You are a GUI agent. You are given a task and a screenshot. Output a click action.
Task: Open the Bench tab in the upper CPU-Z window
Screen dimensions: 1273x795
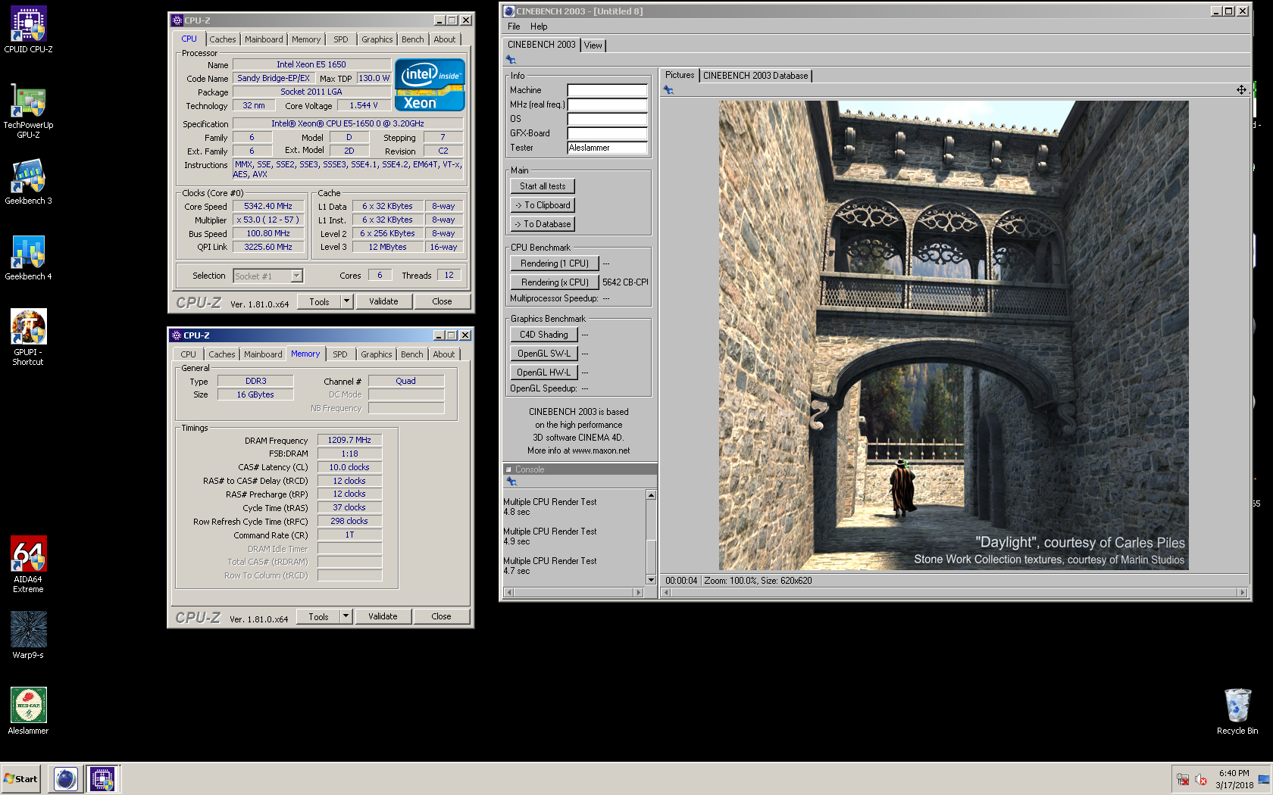coord(413,39)
